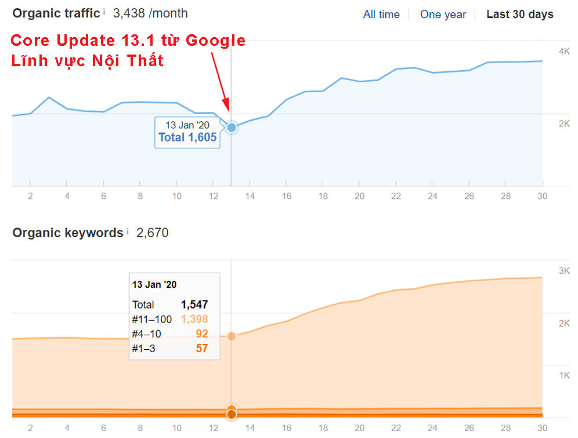Select the #11–100 row in keywords tooltip
Screen dimensions: 578x438
169,319
